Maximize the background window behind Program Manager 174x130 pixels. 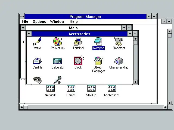[169, 21]
